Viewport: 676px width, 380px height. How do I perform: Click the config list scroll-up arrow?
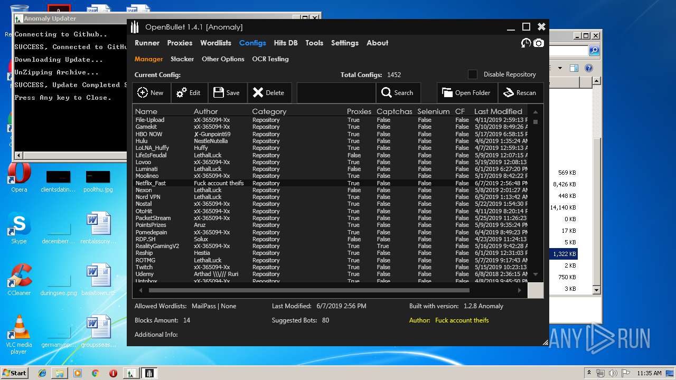click(536, 112)
